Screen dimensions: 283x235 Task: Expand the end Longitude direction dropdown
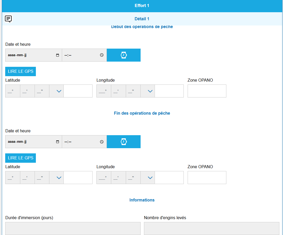point(150,178)
